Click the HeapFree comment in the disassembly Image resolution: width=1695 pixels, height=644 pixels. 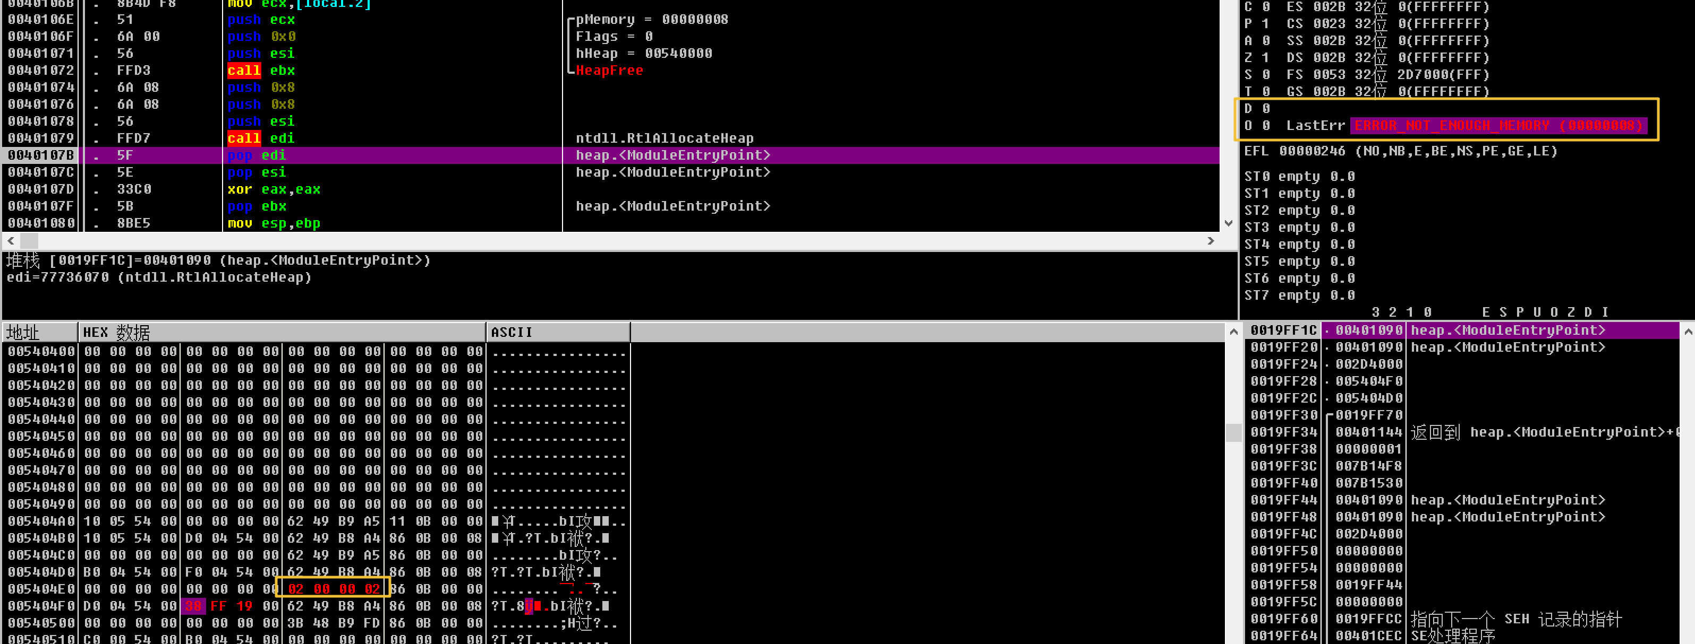609,71
